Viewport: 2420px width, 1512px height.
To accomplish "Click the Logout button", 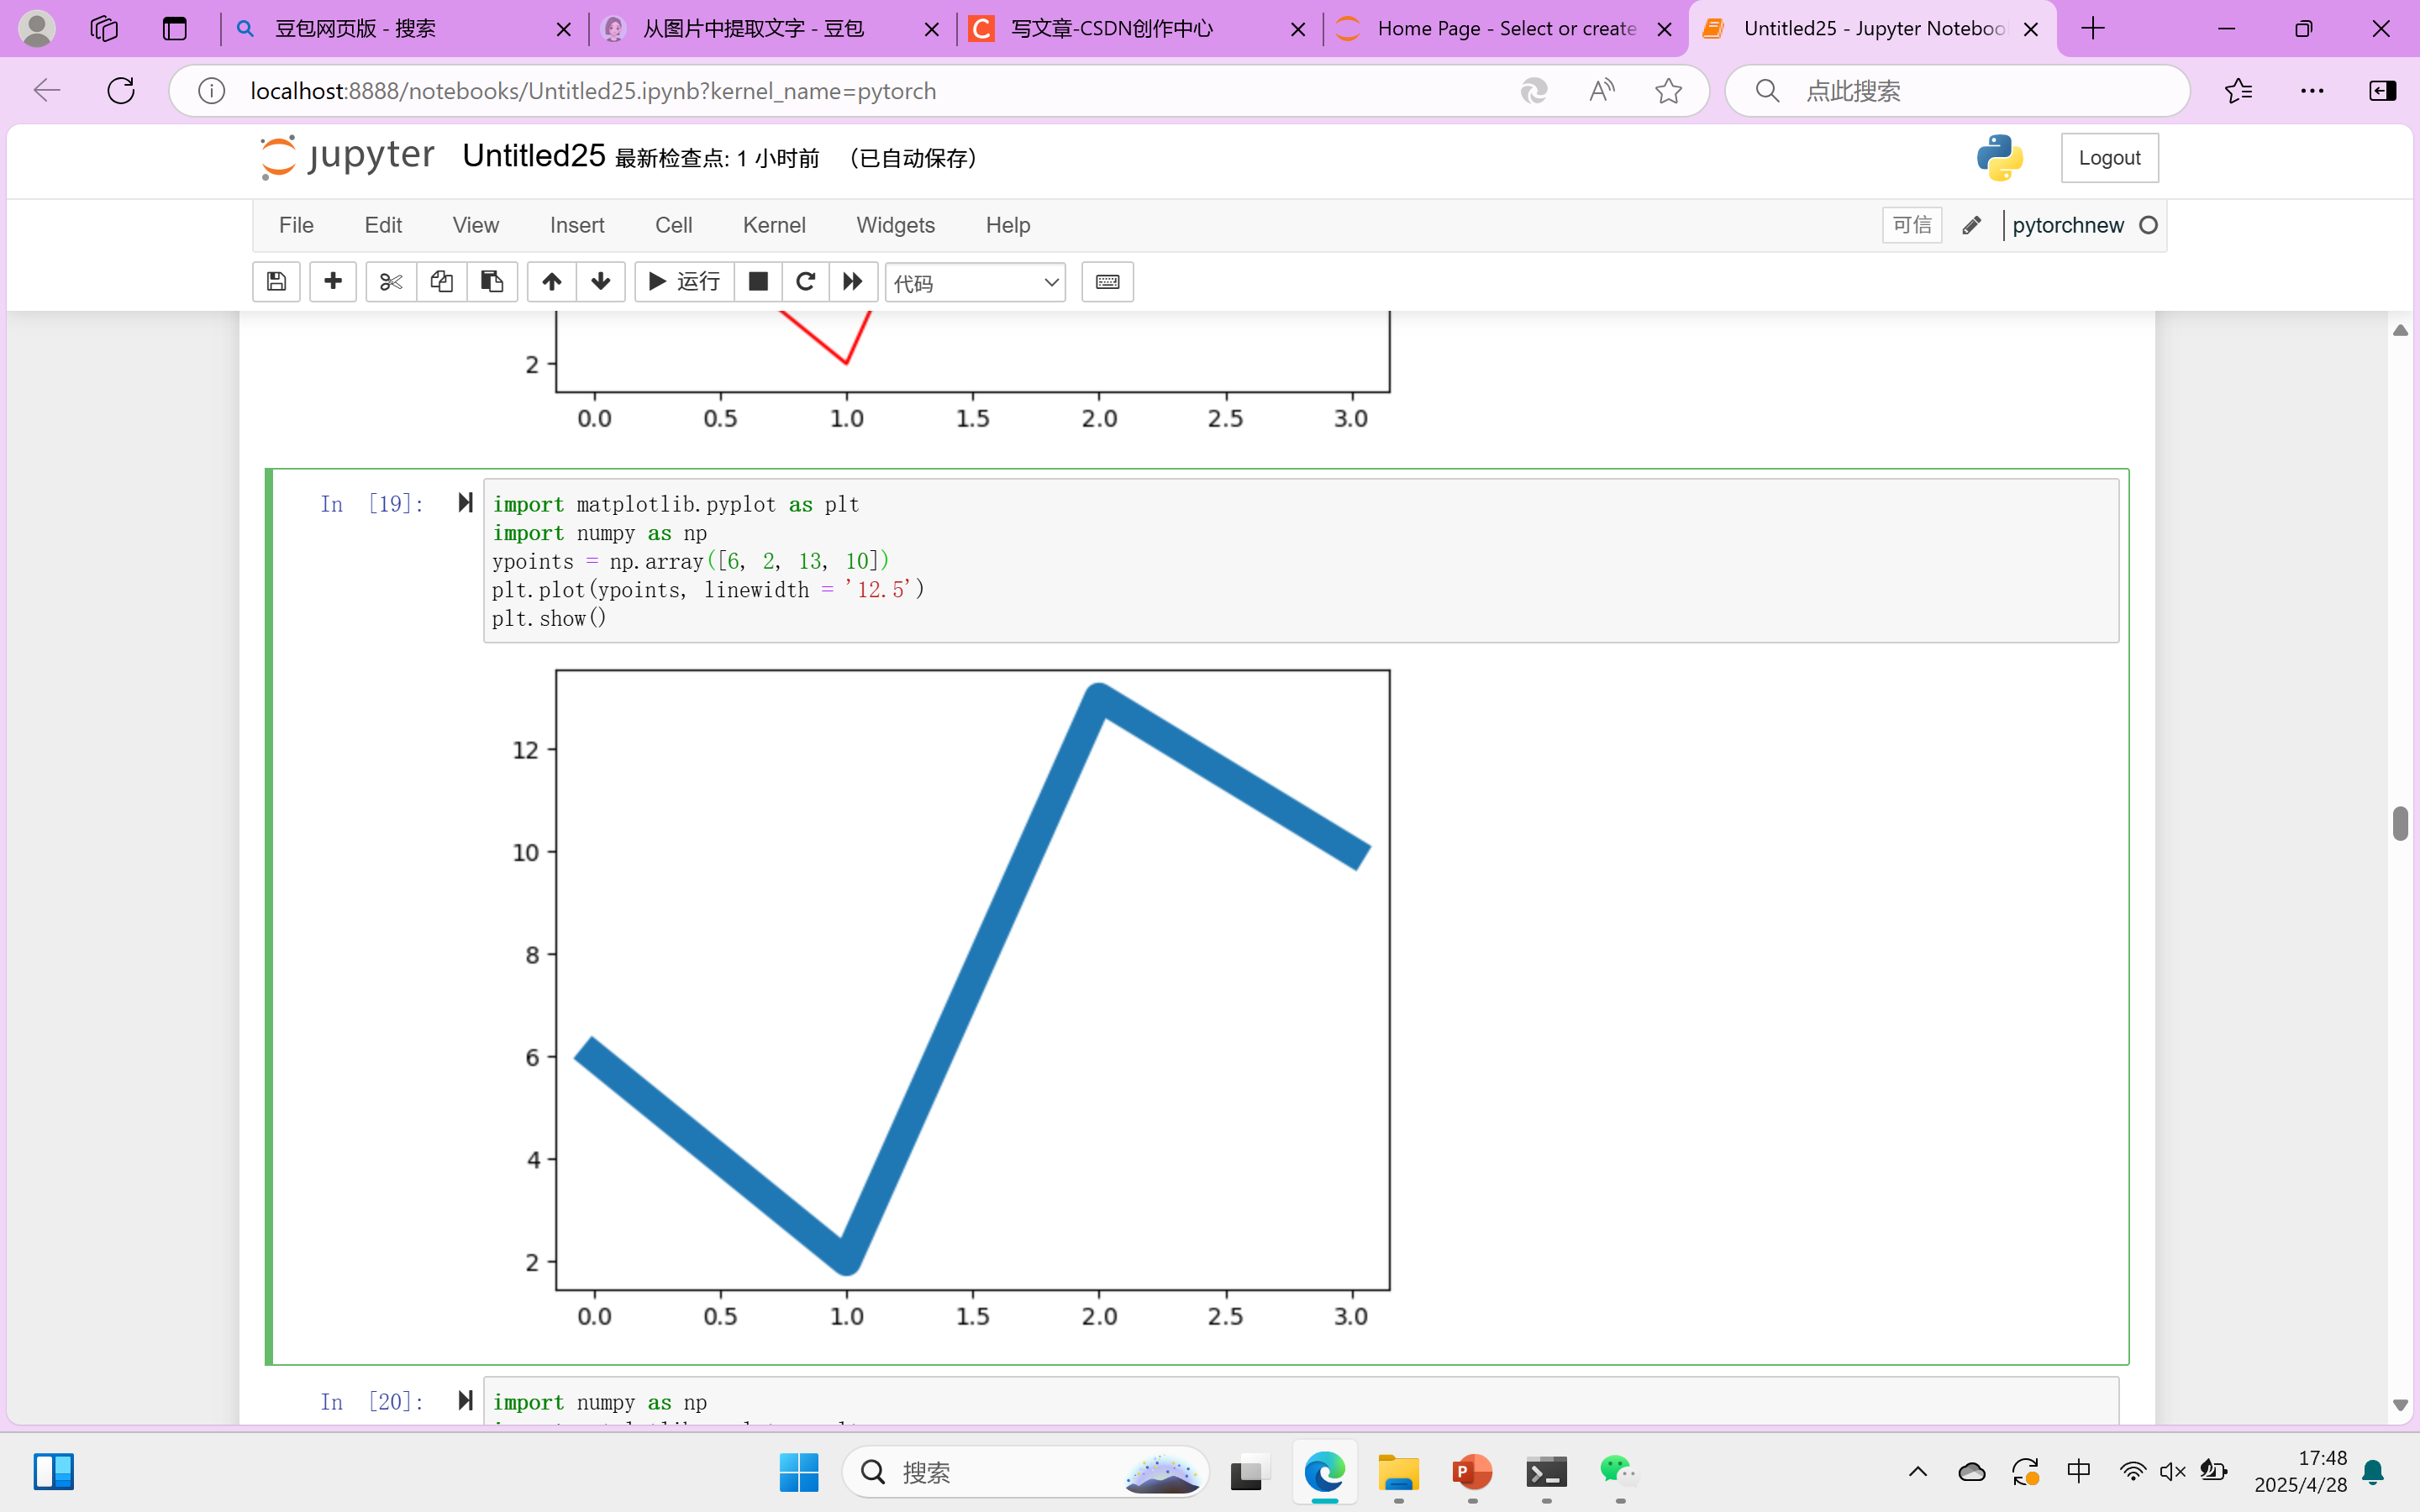I will coord(2109,158).
